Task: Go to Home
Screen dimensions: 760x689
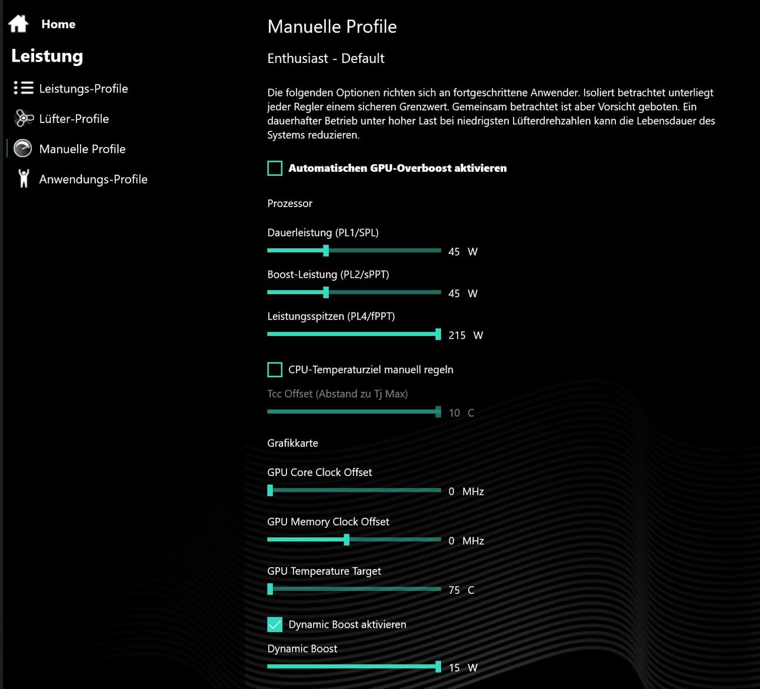Action: point(58,24)
